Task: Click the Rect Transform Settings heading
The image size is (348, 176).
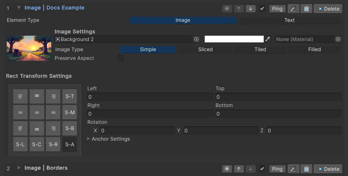Action: pyautogui.click(x=39, y=76)
